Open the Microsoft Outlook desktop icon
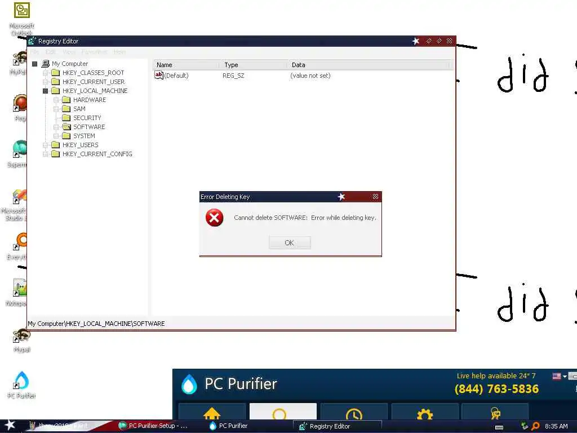The image size is (577, 433). tap(21, 20)
